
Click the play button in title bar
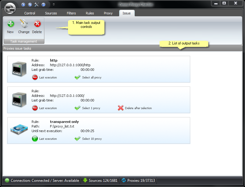[x=23, y=4]
